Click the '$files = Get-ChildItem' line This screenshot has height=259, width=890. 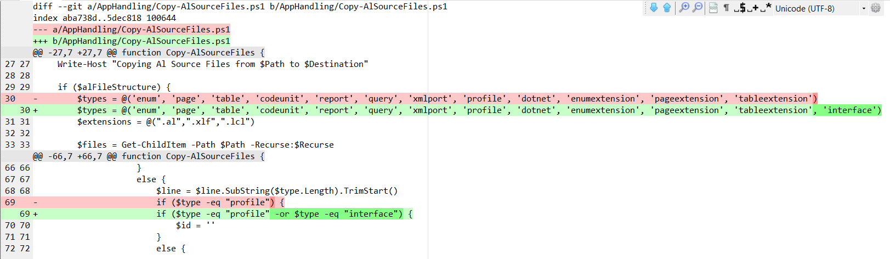point(205,145)
